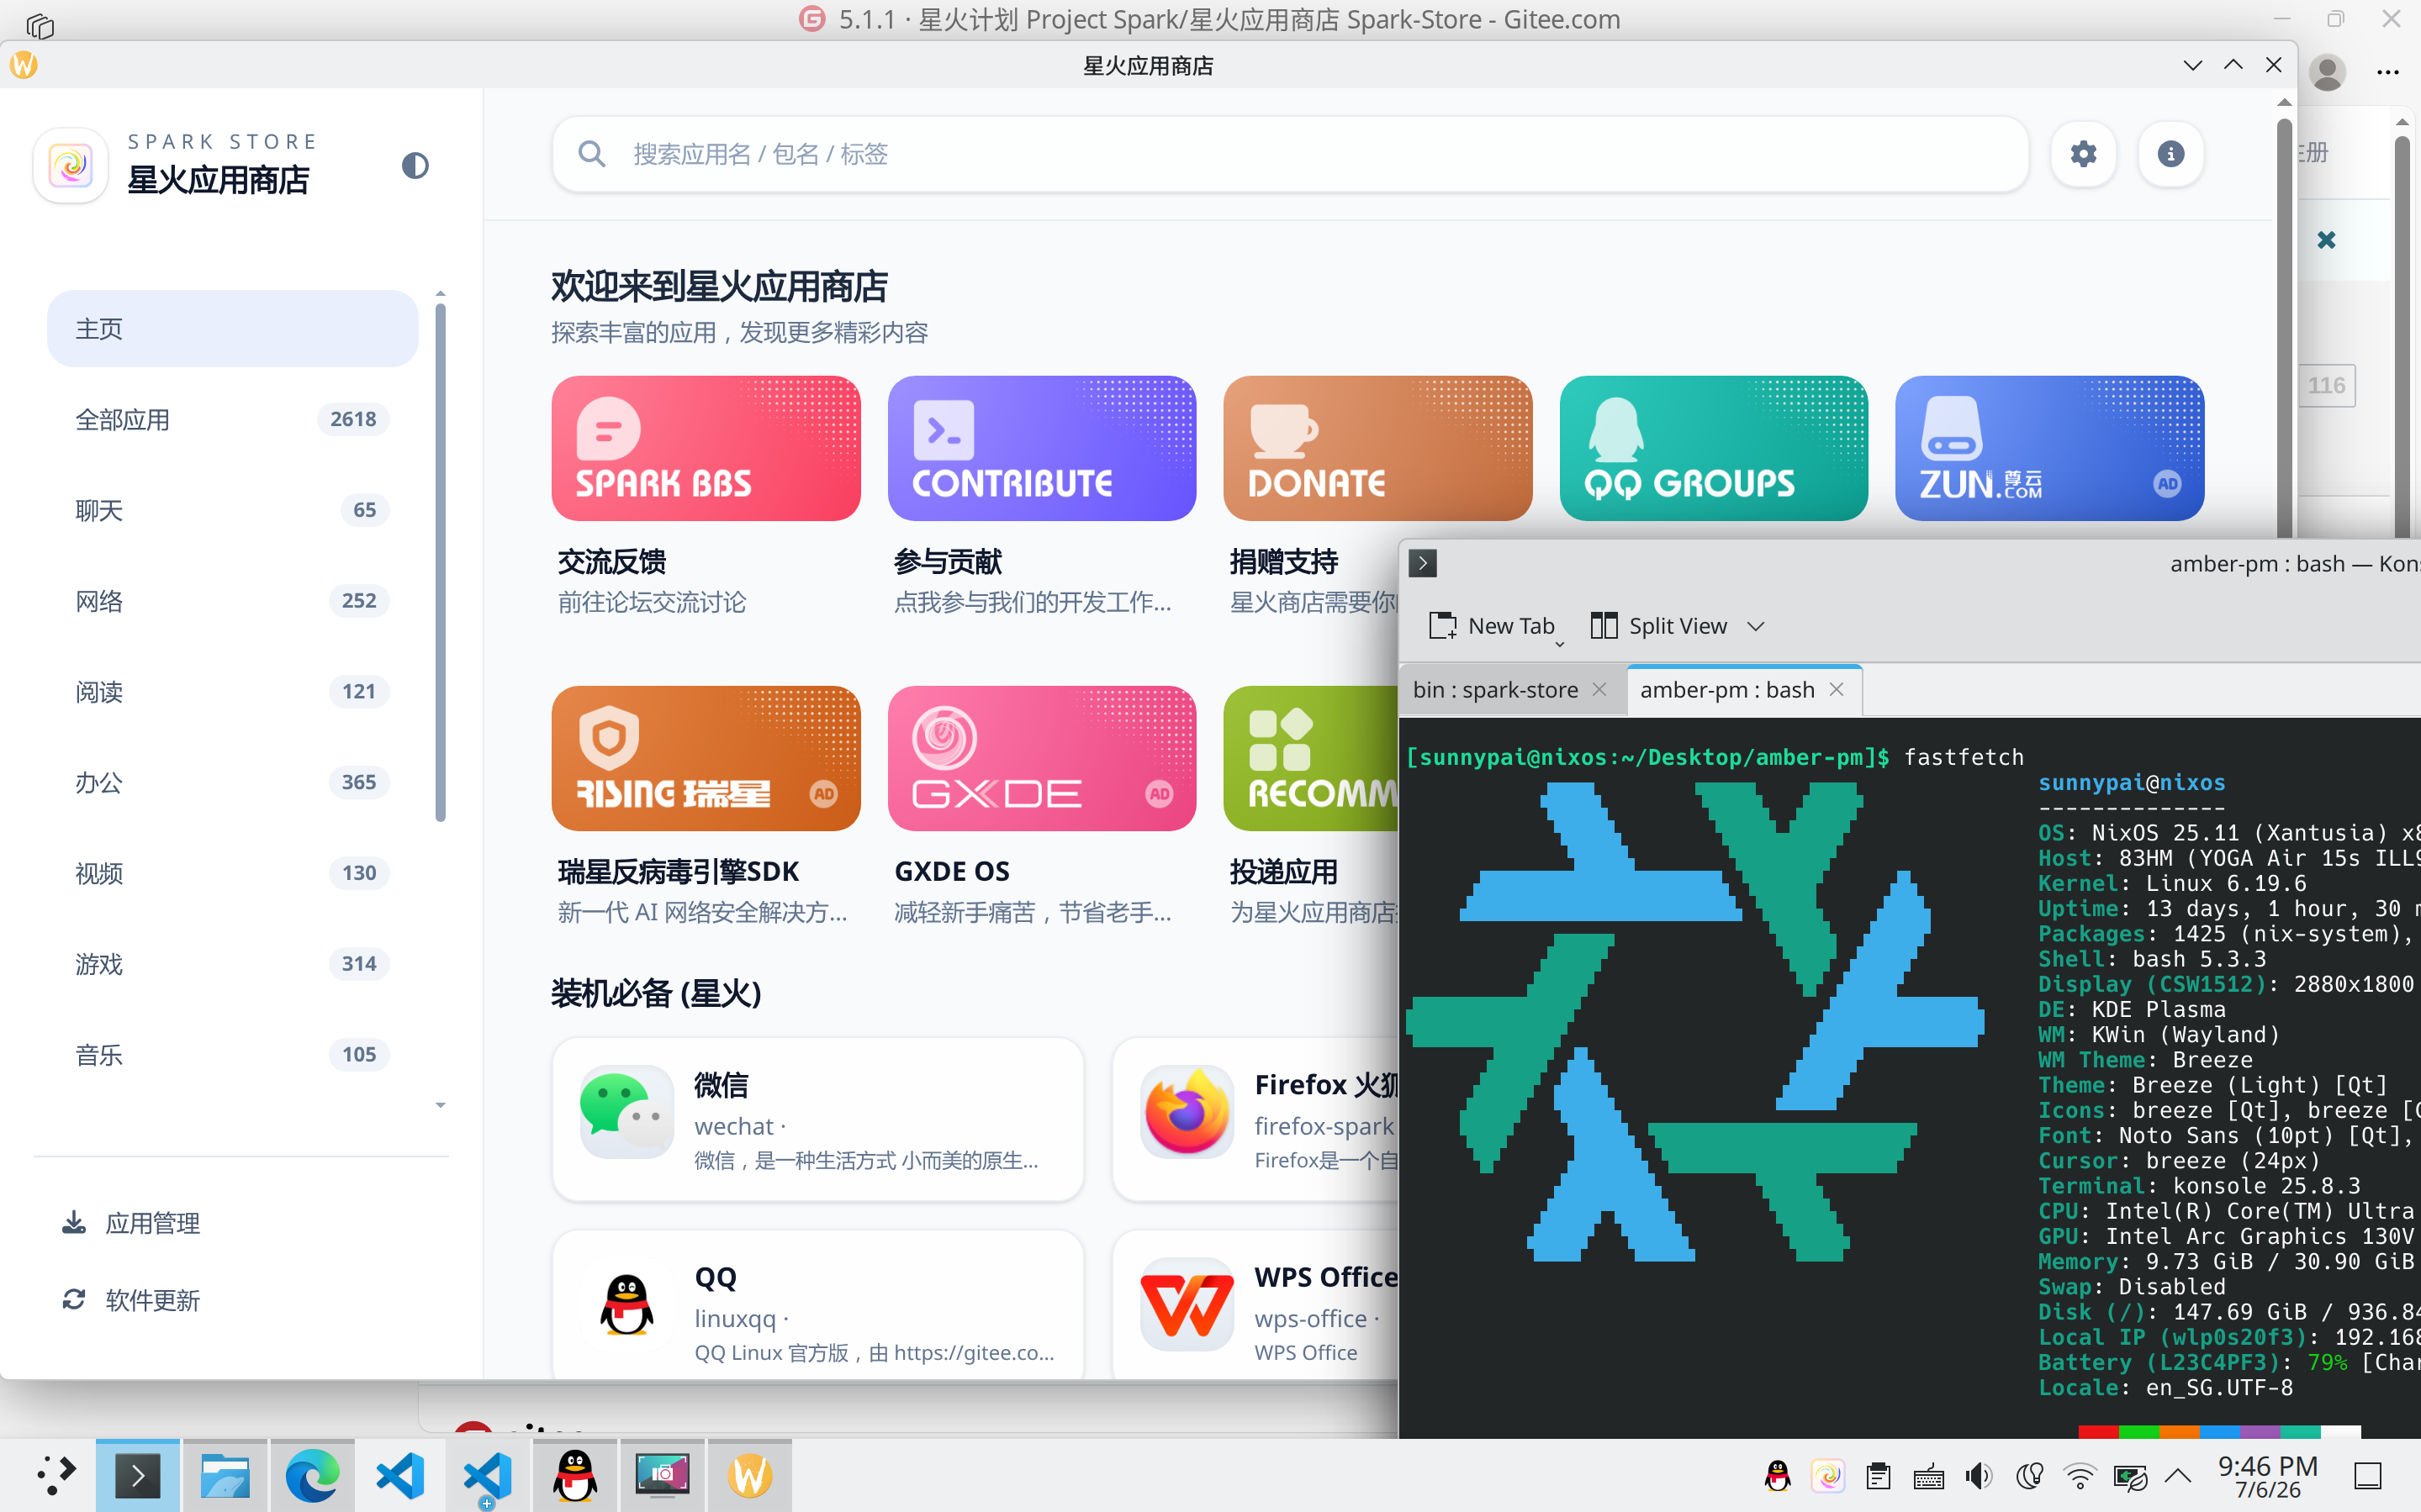Expand hidden system tray icons arrow
The width and height of the screenshot is (2421, 1512).
point(2178,1476)
